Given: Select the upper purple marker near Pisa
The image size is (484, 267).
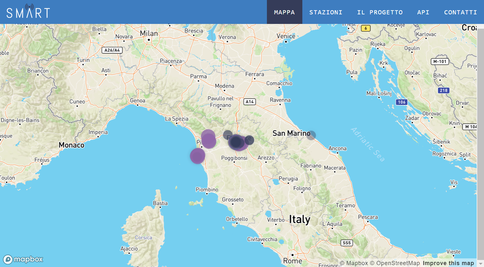Looking at the screenshot, I should pyautogui.click(x=208, y=136).
